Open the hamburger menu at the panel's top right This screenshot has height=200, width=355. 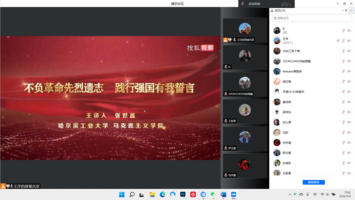(x=351, y=10)
